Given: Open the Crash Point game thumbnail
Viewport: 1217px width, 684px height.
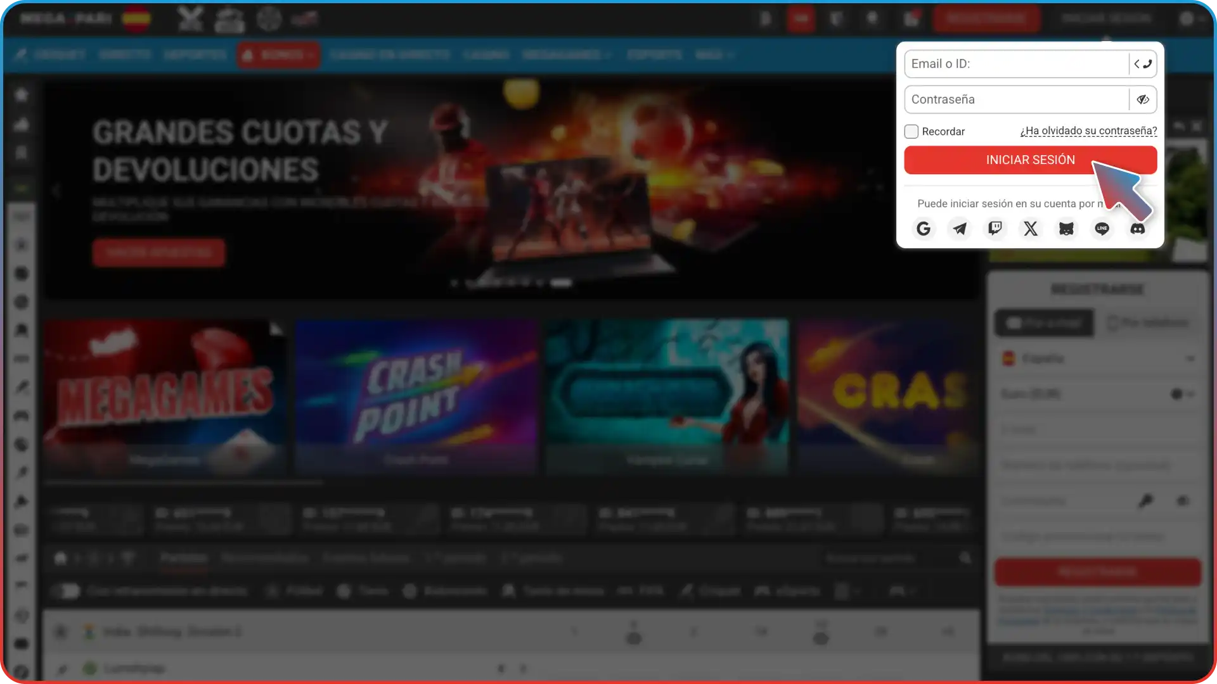Looking at the screenshot, I should coord(416,397).
